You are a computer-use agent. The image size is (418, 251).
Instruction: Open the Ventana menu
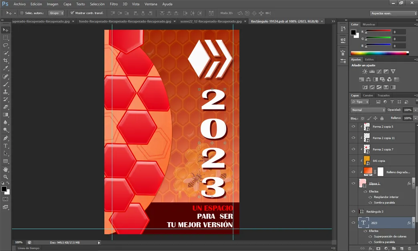pyautogui.click(x=151, y=4)
